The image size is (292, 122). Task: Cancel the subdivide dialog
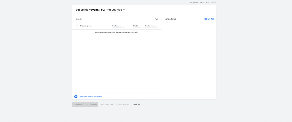click(136, 104)
